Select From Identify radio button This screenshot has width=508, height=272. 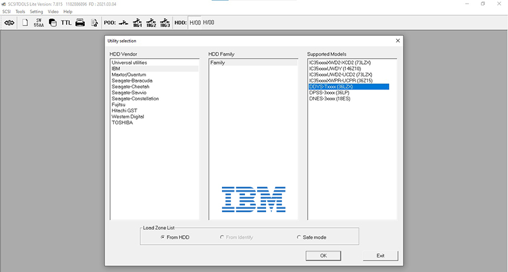click(236, 238)
